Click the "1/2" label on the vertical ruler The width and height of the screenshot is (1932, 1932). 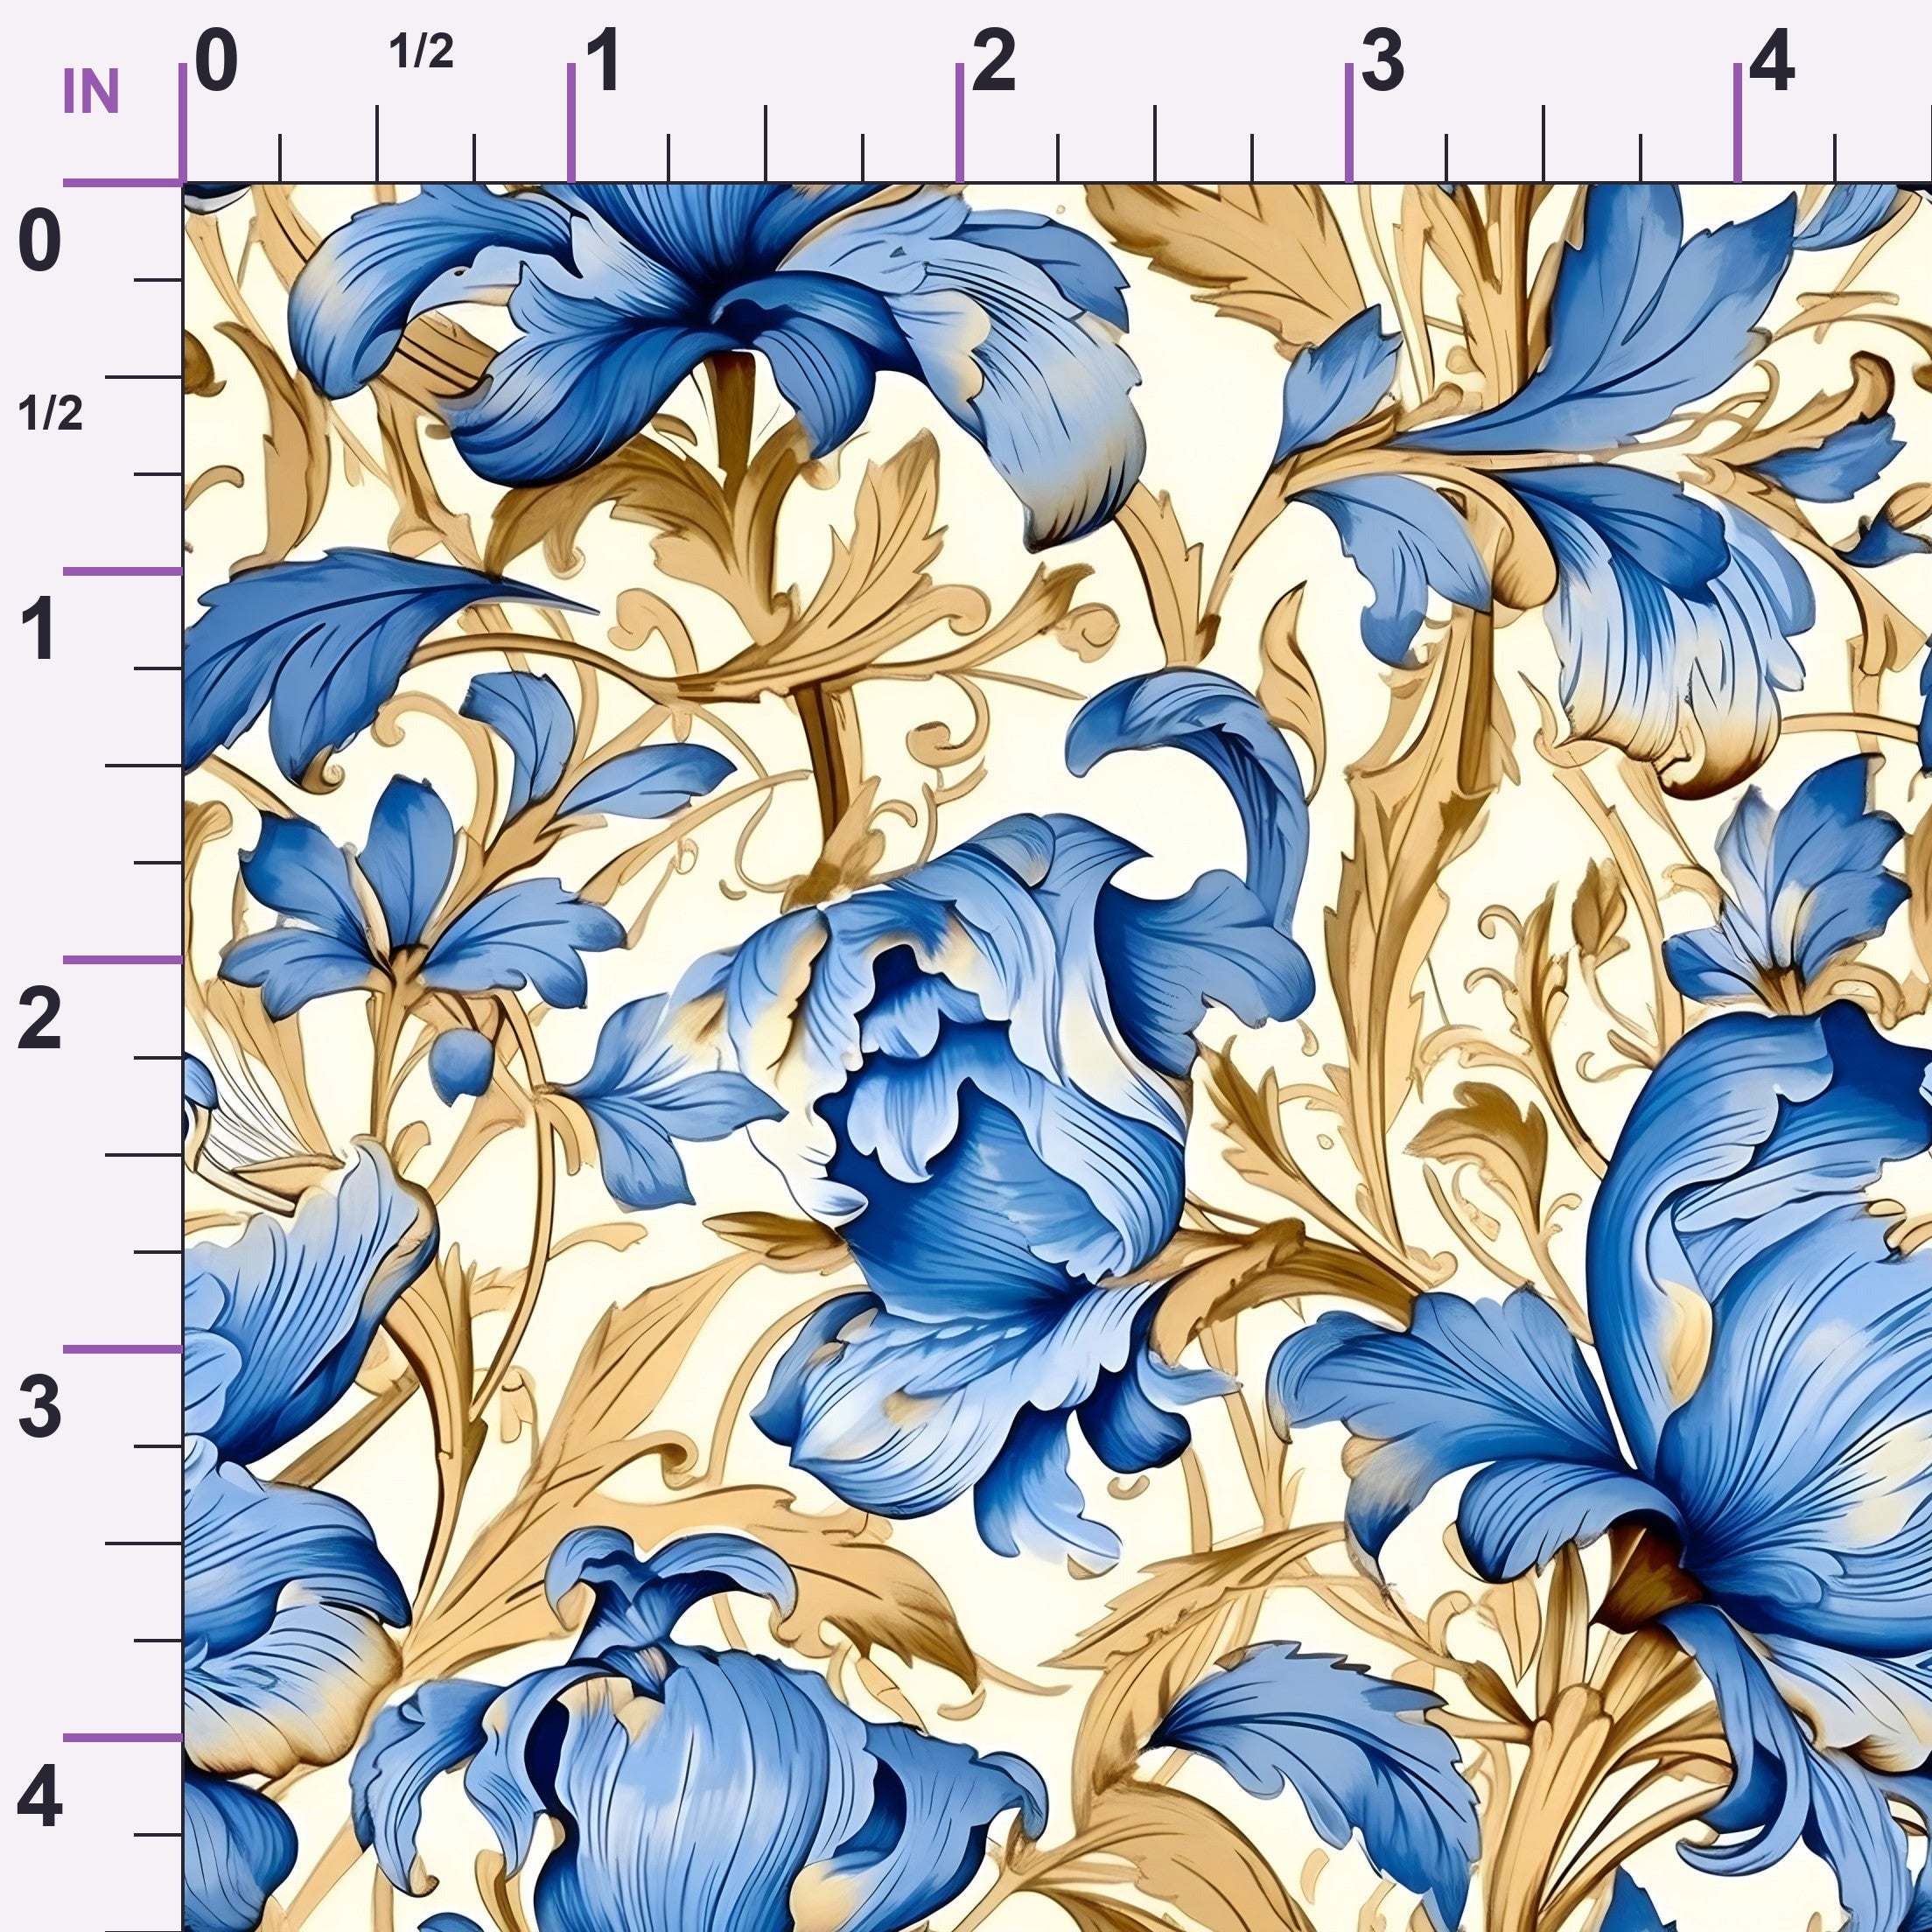tap(51, 413)
